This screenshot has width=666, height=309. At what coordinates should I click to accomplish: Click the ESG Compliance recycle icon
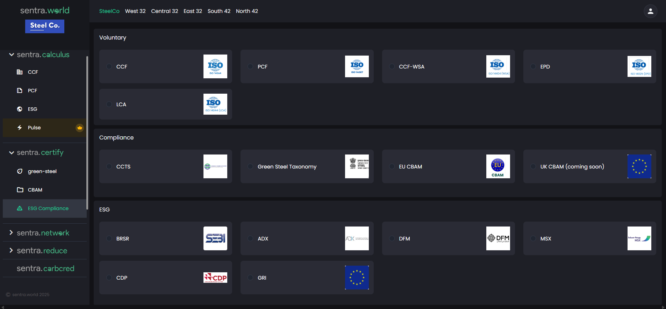coord(20,208)
